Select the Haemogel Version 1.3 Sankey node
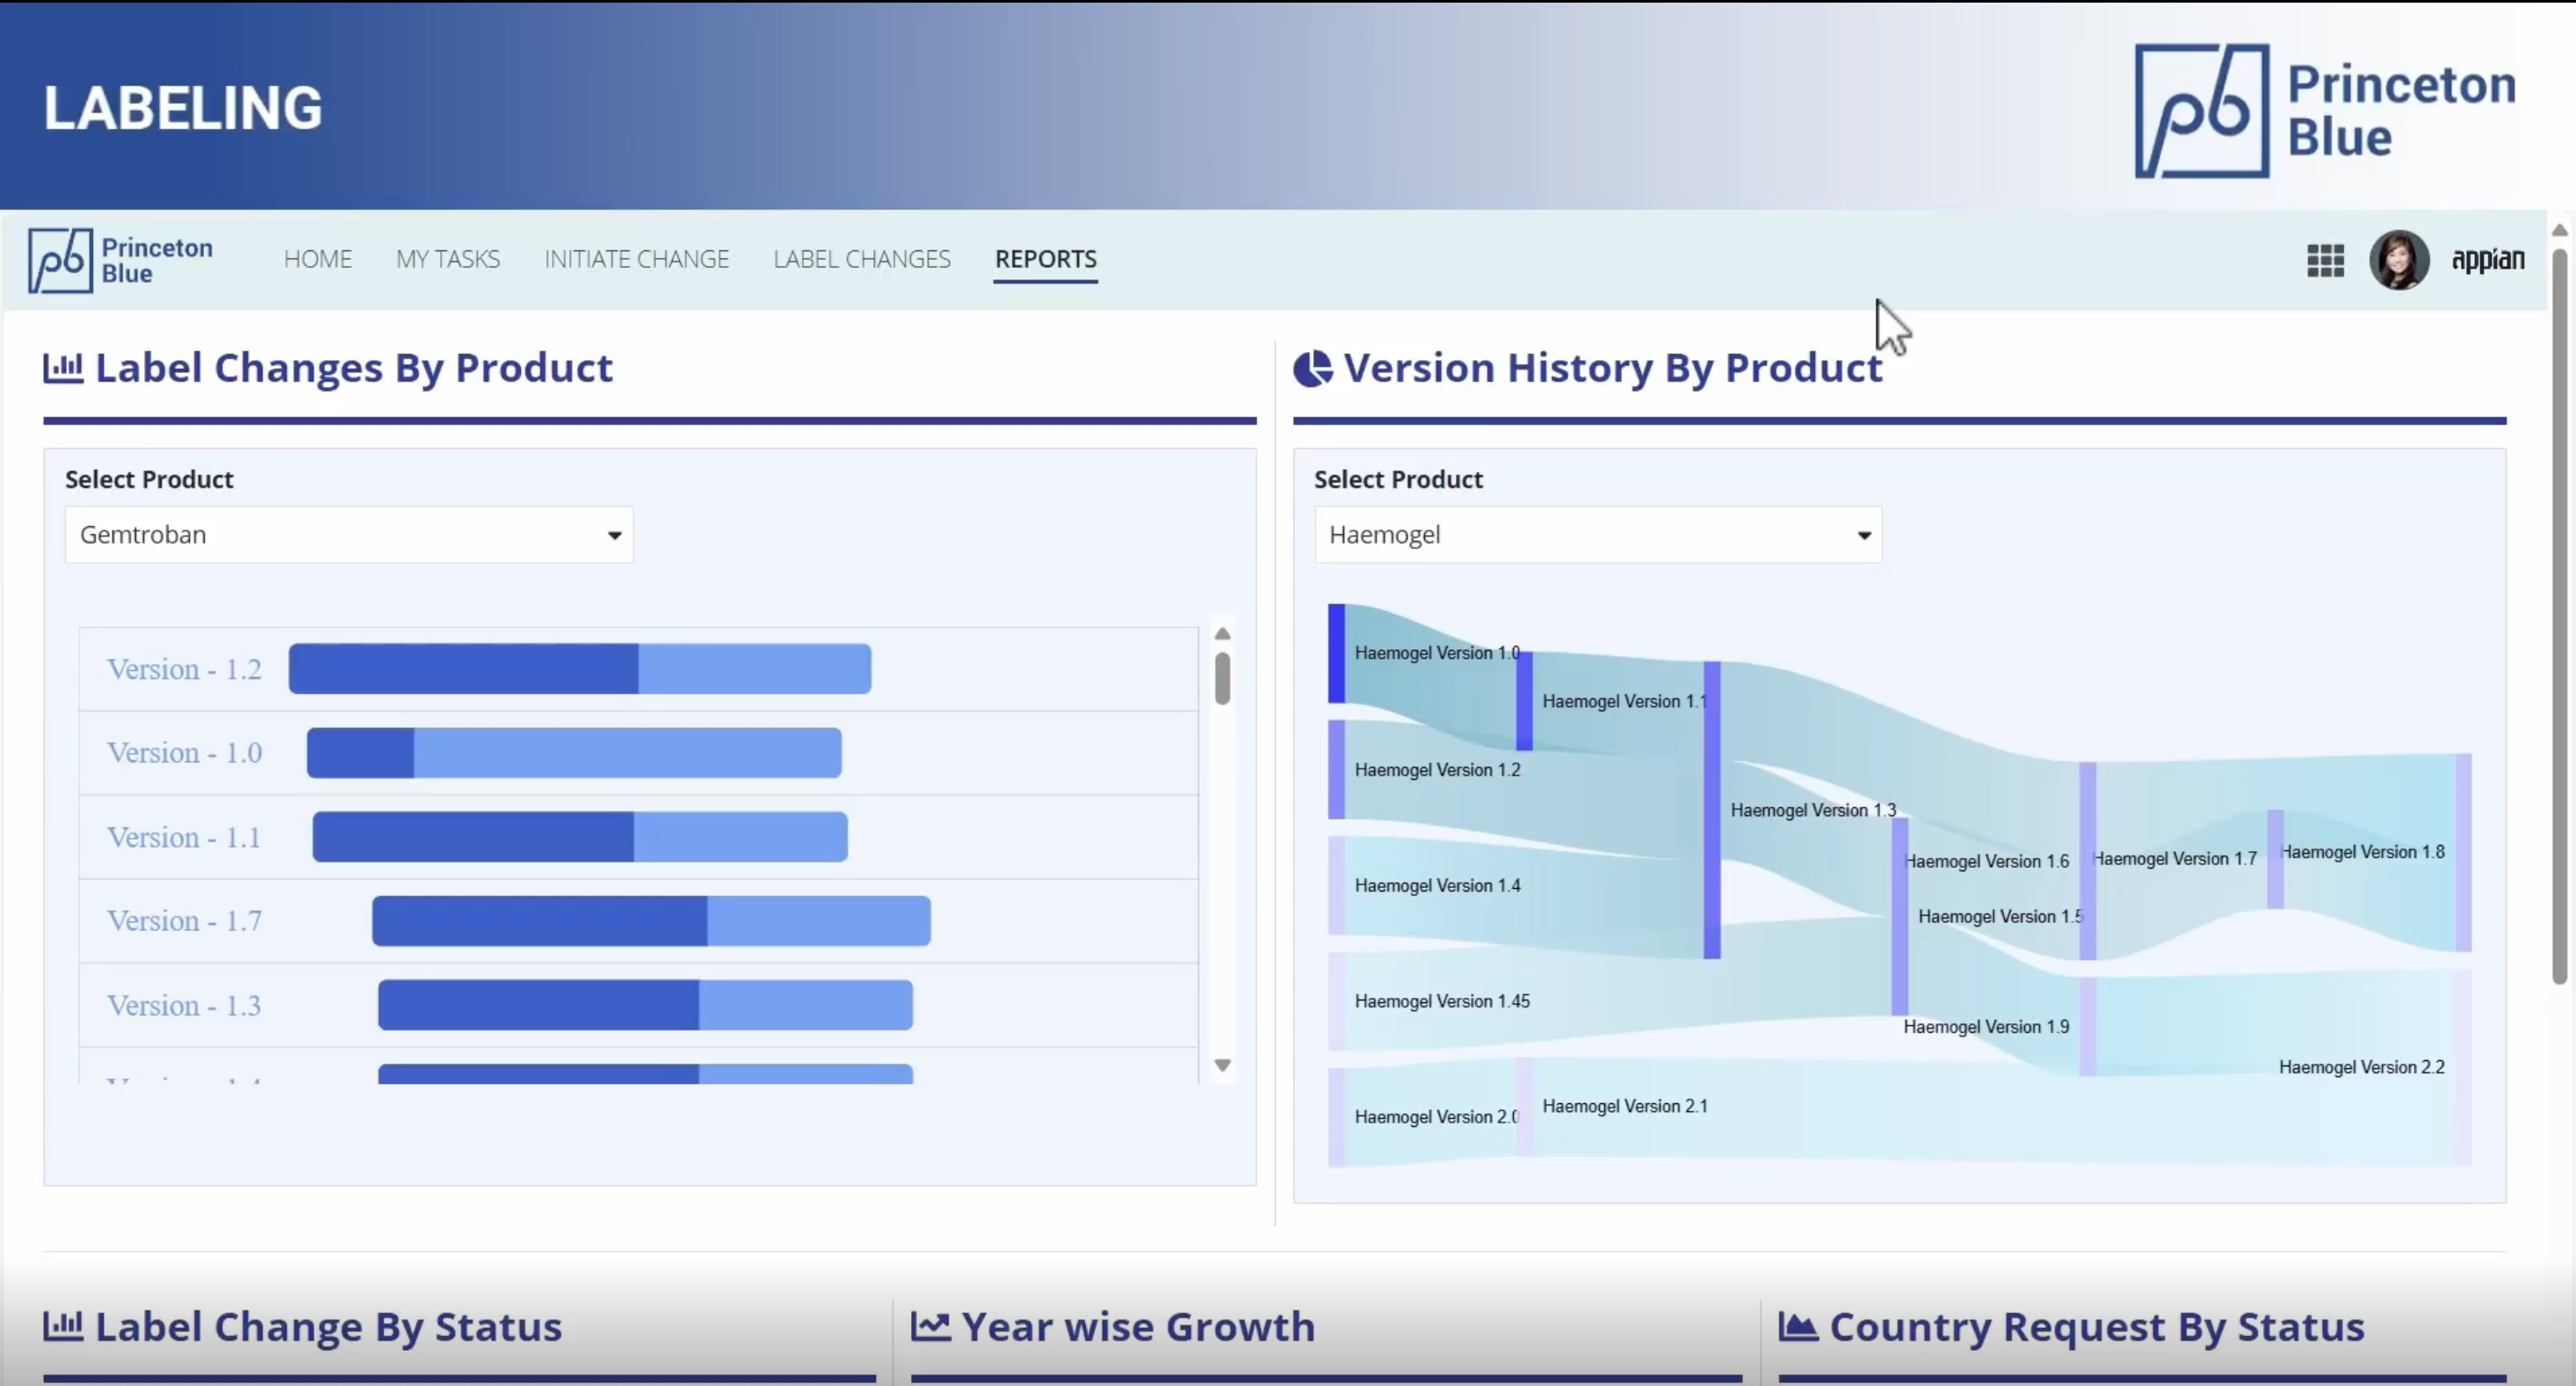The height and width of the screenshot is (1386, 2576). click(1712, 810)
